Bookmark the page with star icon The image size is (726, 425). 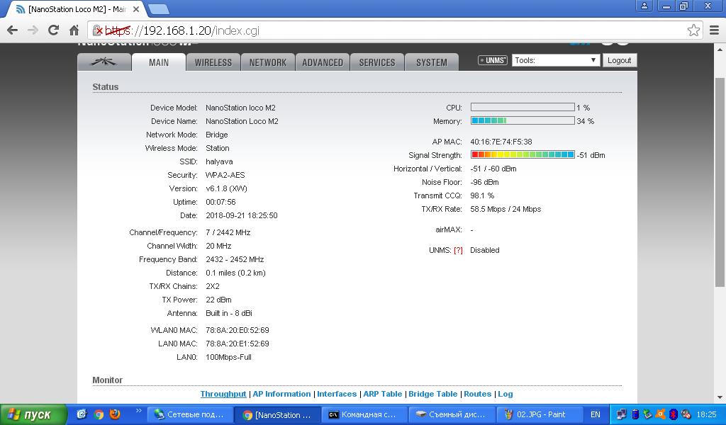pyautogui.click(x=693, y=30)
